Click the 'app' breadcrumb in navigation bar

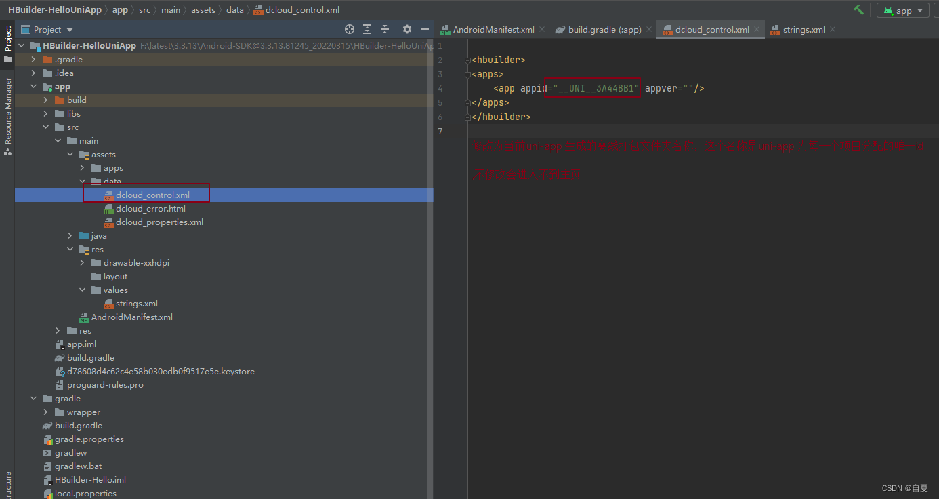tap(120, 10)
